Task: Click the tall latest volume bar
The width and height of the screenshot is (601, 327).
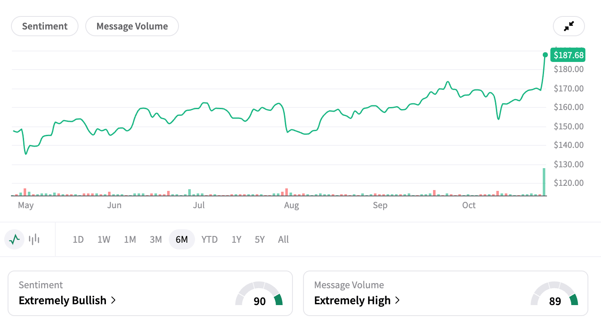Action: 544,182
